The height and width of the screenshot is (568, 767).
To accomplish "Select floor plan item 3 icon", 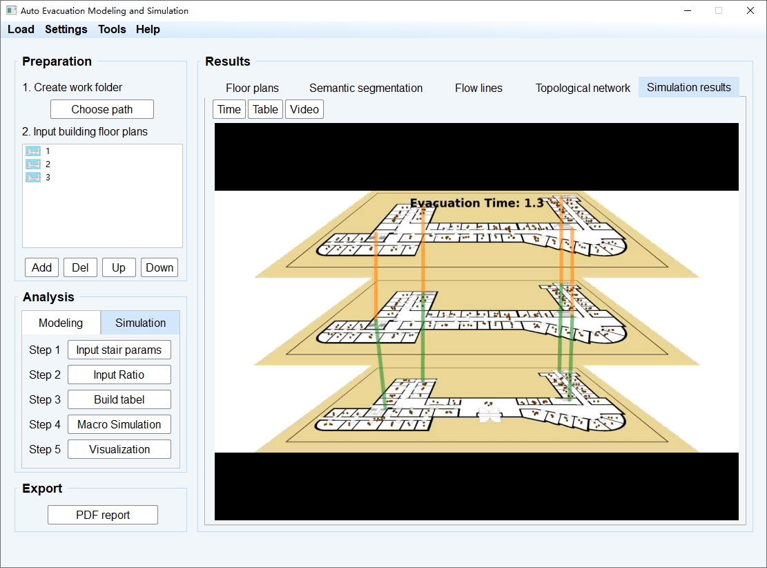I will (x=33, y=178).
